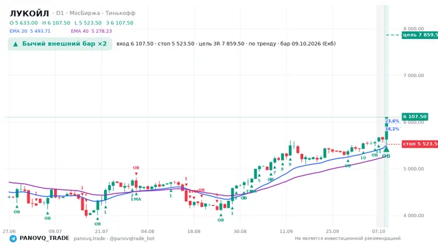Screen dimensions: 438x246
Task: Click the low value 'L 5 523.50'
Action: coord(88,23)
